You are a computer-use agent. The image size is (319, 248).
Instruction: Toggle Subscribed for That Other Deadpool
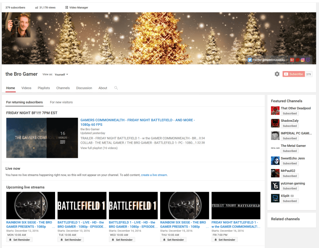[x=290, y=114]
